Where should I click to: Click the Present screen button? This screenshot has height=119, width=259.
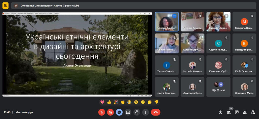(x=128, y=112)
